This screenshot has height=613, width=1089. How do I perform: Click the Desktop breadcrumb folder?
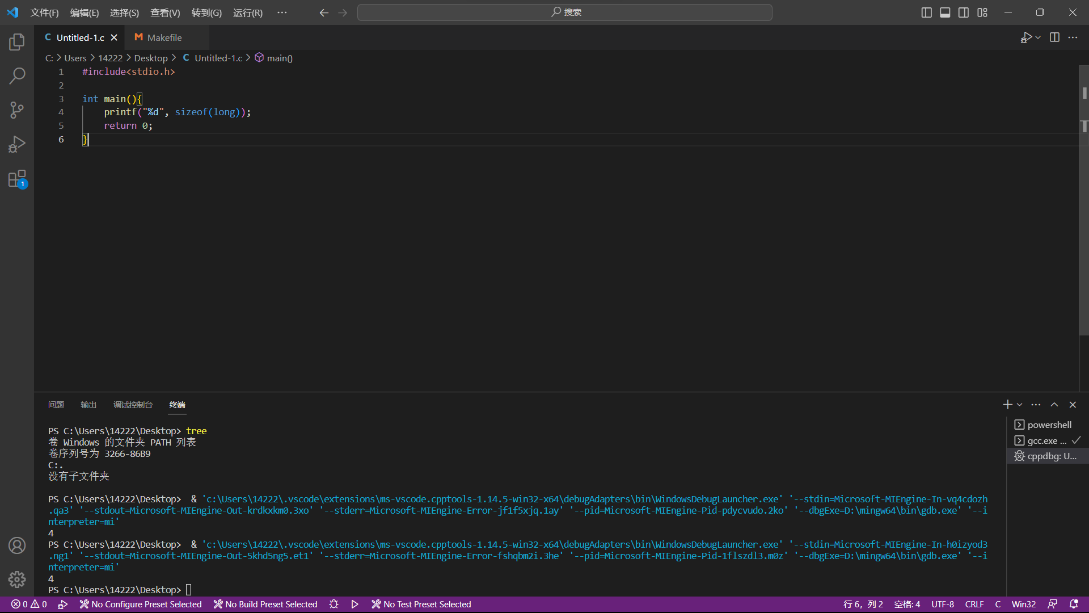click(x=151, y=58)
